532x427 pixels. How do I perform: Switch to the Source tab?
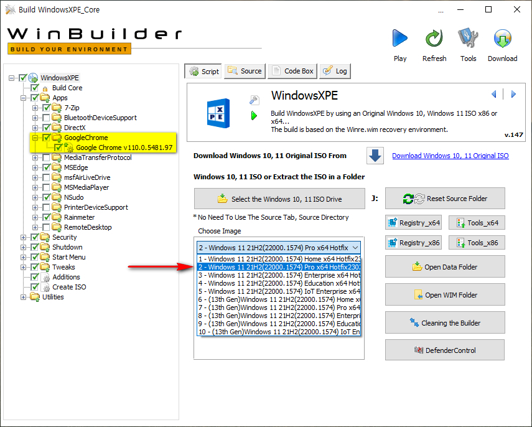pyautogui.click(x=245, y=71)
